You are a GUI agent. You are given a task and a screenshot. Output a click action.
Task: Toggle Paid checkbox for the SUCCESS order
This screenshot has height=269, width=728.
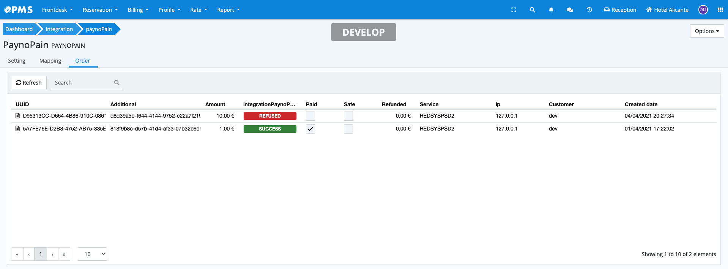pyautogui.click(x=310, y=129)
